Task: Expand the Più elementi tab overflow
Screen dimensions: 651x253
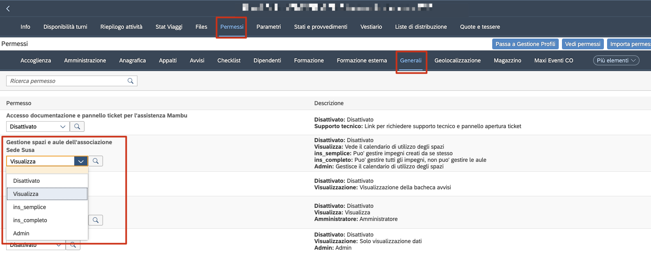Action: pos(616,60)
